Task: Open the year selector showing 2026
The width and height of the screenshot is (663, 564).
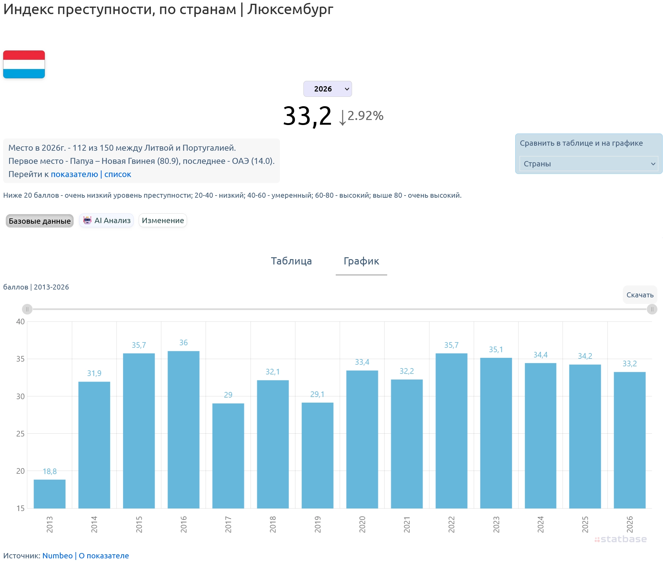Action: tap(327, 89)
